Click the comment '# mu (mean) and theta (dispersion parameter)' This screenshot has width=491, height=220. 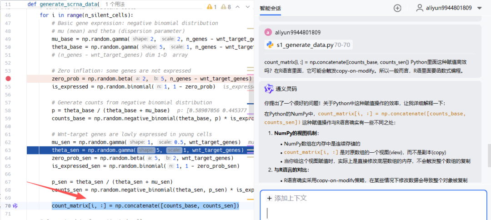(x=118, y=31)
